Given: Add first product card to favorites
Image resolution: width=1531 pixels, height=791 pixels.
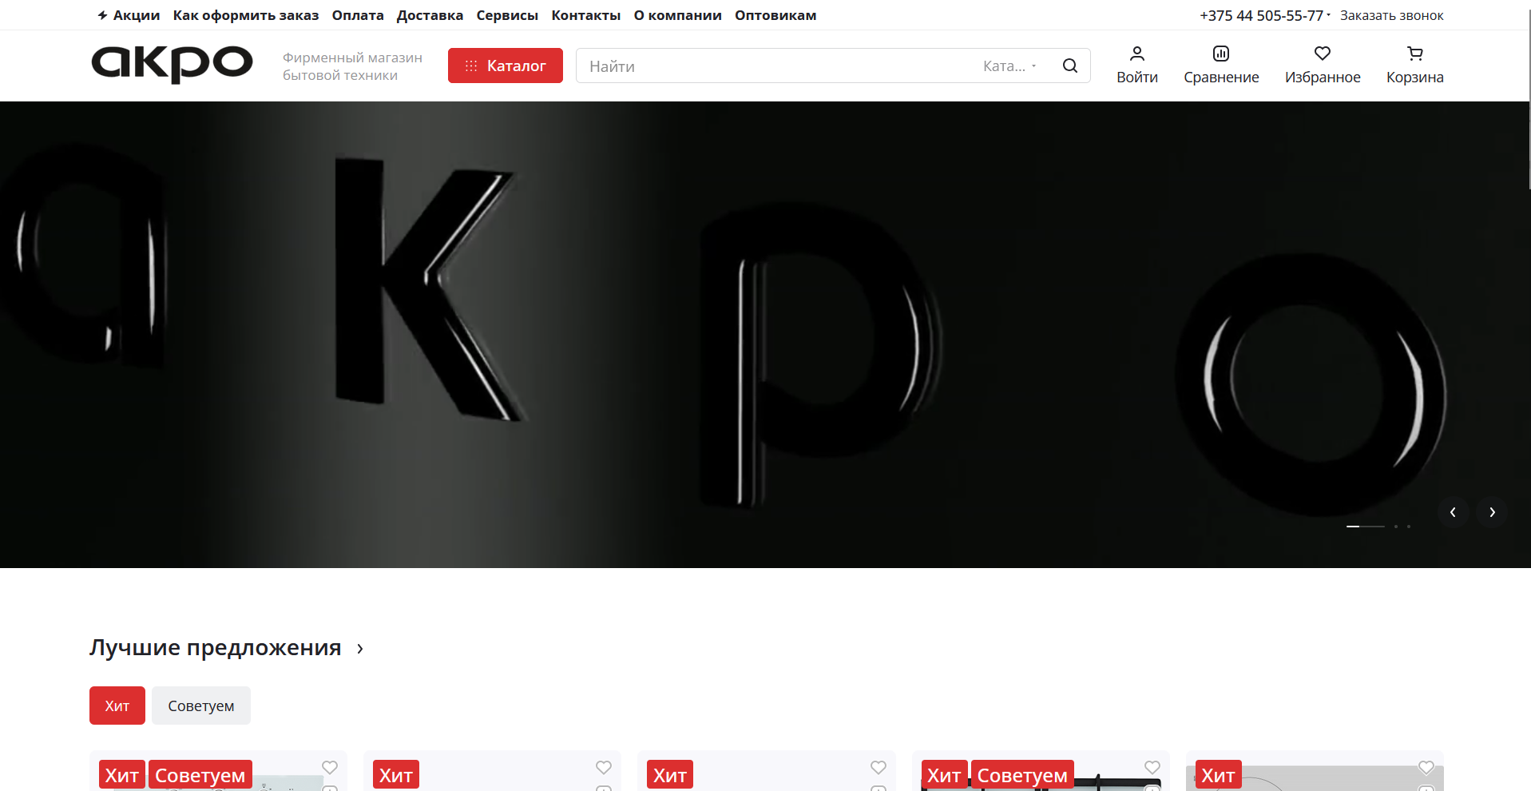Looking at the screenshot, I should (x=330, y=767).
